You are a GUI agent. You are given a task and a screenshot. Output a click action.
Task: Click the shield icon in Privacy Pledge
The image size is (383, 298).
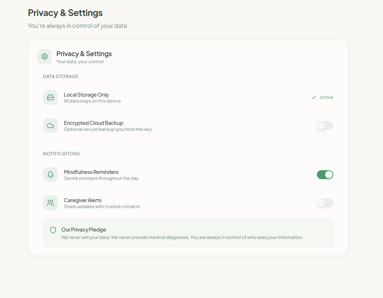point(53,230)
